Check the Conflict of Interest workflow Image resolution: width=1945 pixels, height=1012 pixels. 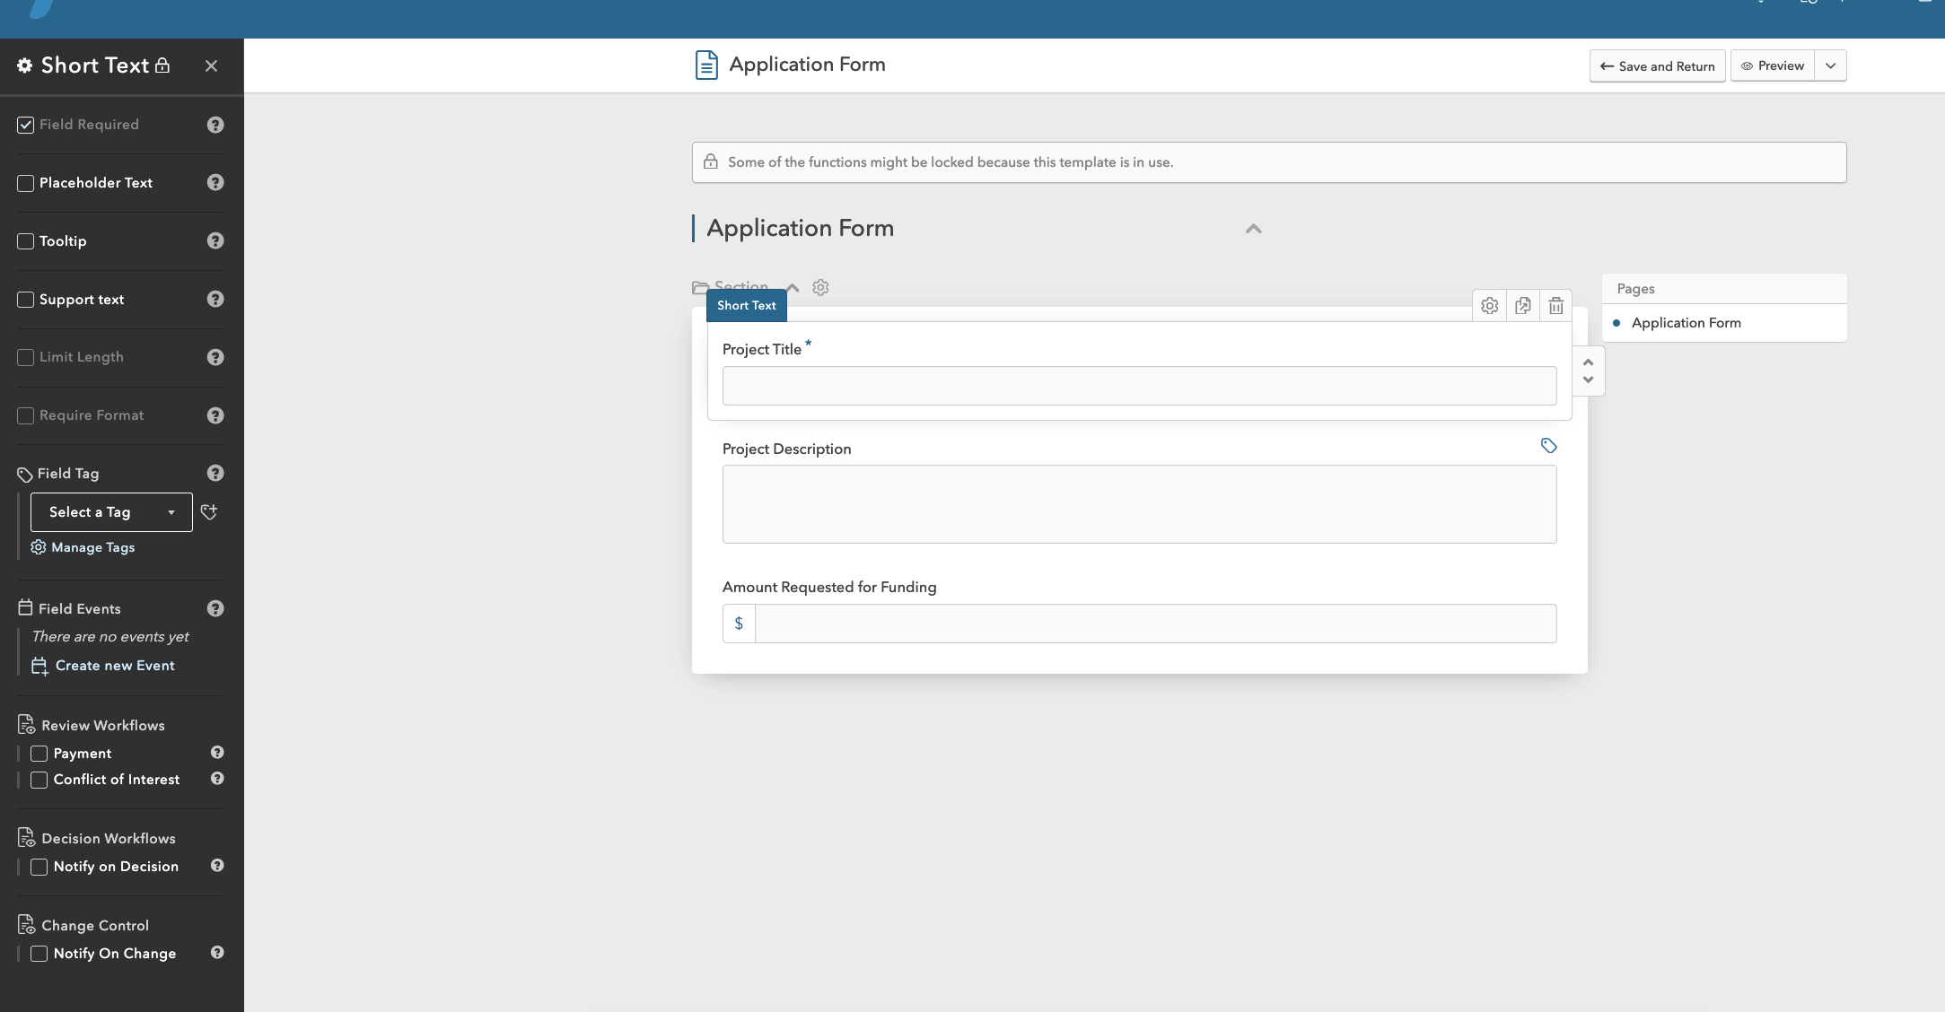coord(39,780)
